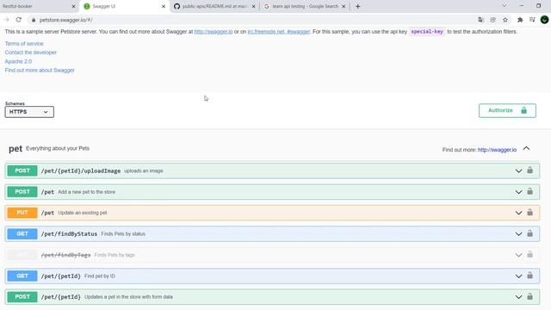The image size is (551, 310).
Task: Close the Restful-booker tab
Action: point(73,6)
